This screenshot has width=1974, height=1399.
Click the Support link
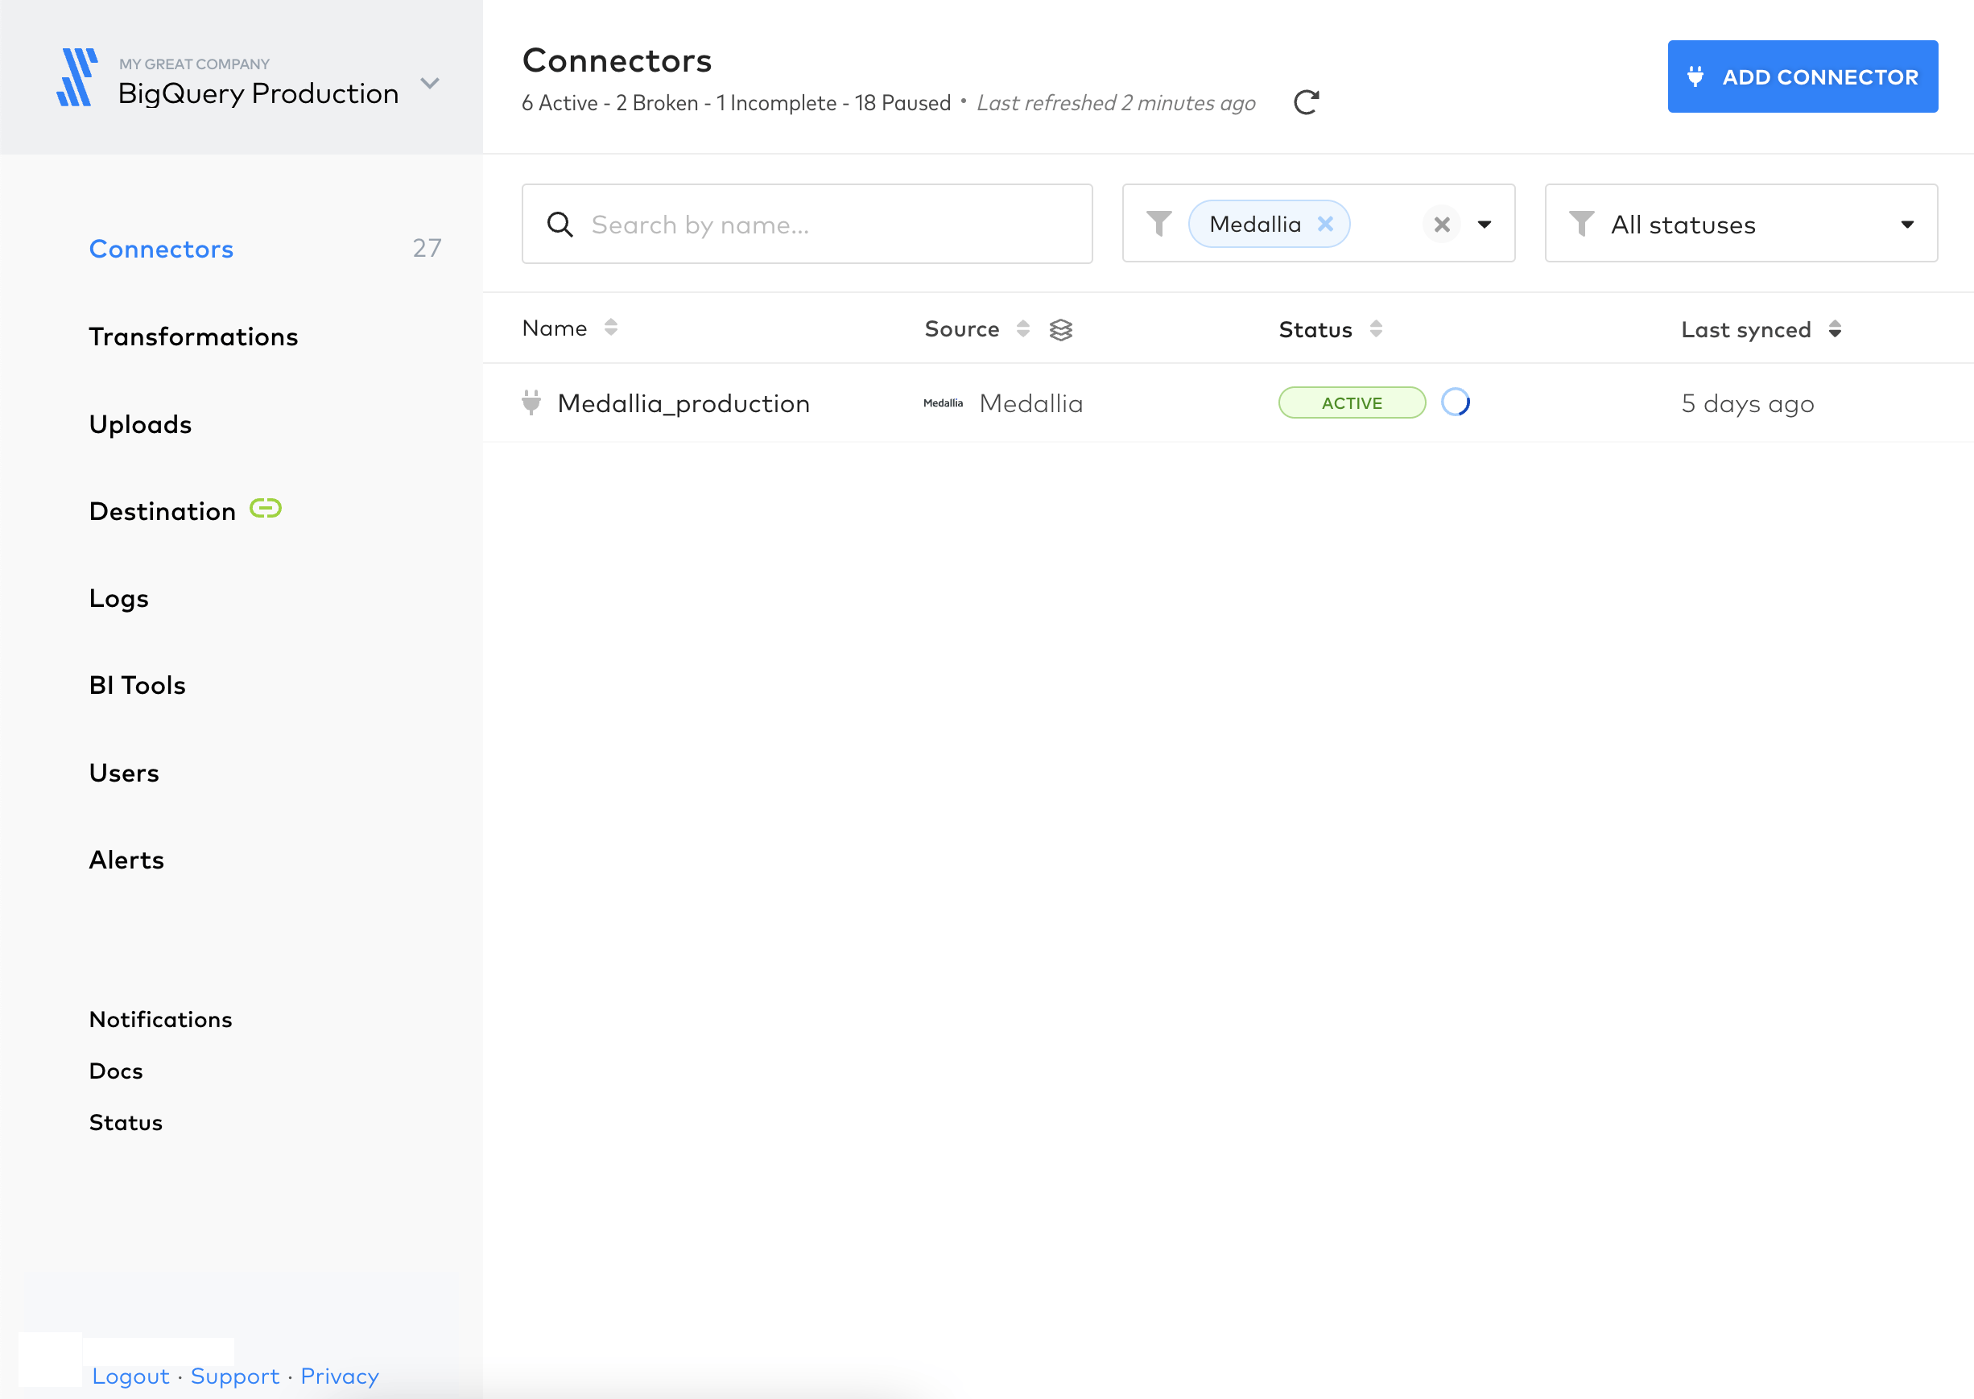[235, 1376]
